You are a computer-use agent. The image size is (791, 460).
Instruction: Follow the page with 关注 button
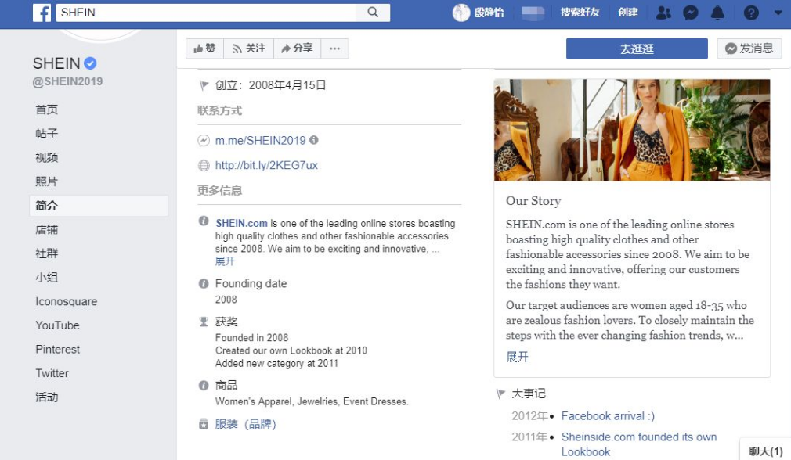249,49
